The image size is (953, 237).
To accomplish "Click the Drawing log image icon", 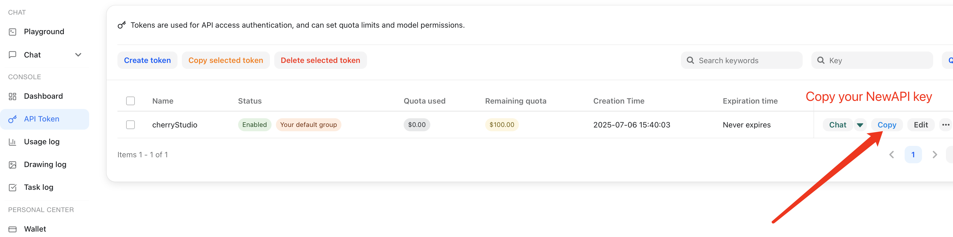I will click(x=13, y=165).
